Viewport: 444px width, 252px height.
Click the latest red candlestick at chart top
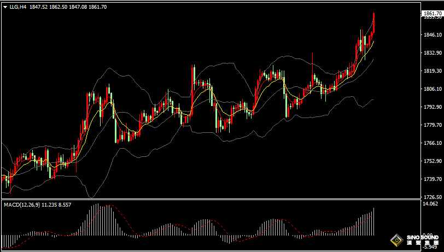(374, 22)
